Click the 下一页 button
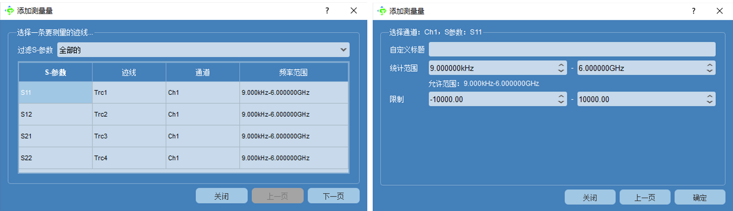The height and width of the screenshot is (211, 733). pos(333,196)
